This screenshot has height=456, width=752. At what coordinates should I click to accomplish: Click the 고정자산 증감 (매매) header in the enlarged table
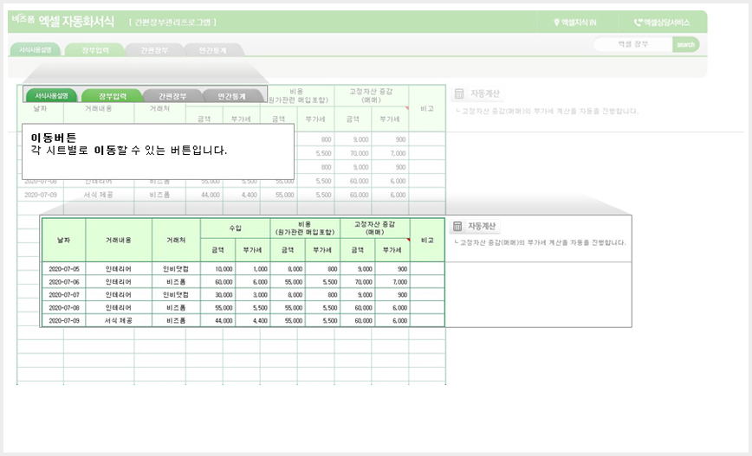tap(374, 228)
